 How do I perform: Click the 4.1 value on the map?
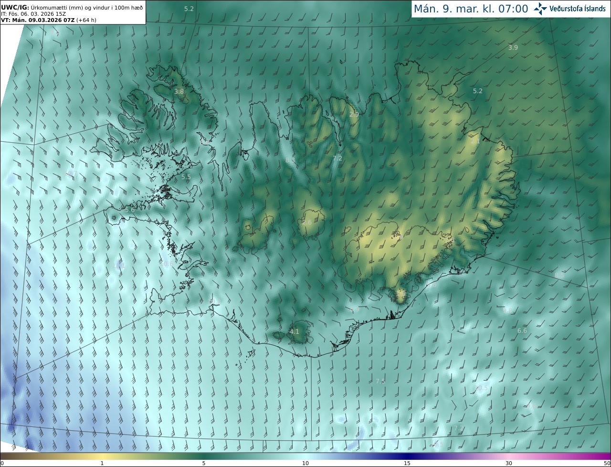click(295, 331)
